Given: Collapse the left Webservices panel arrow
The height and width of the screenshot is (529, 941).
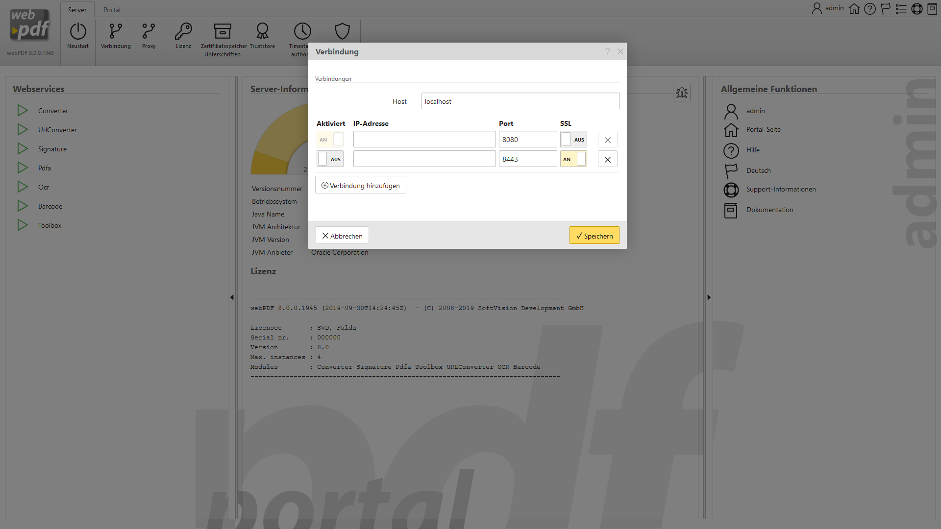Looking at the screenshot, I should [232, 297].
